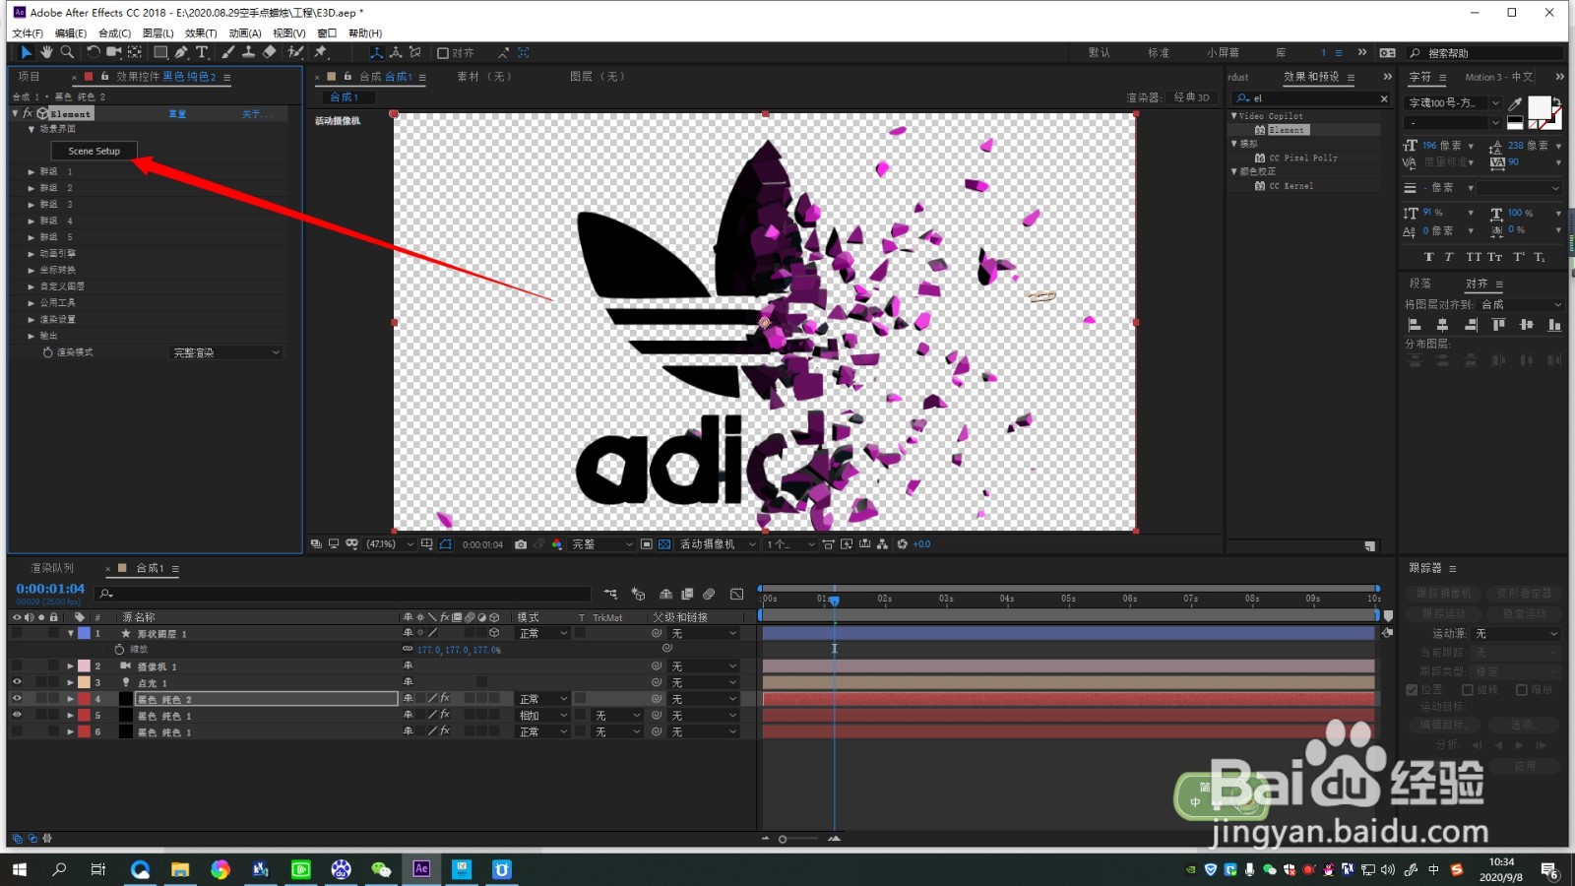Open the 帮助(H) menu
The image size is (1575, 886).
pyautogui.click(x=365, y=33)
